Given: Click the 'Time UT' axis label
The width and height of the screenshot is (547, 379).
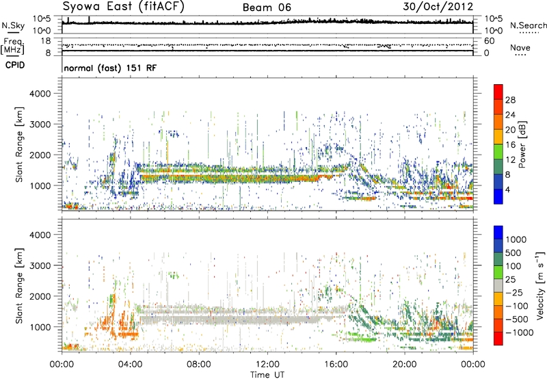Looking at the screenshot, I should 267,375.
